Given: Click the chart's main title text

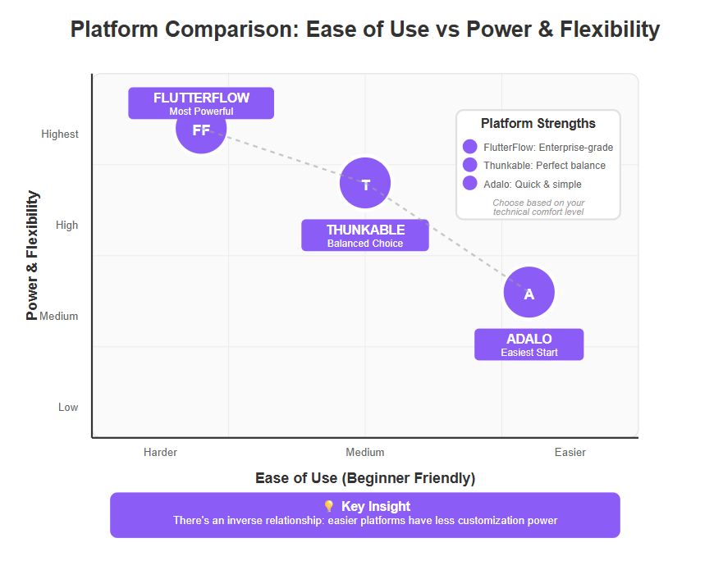Looking at the screenshot, I should (x=365, y=30).
